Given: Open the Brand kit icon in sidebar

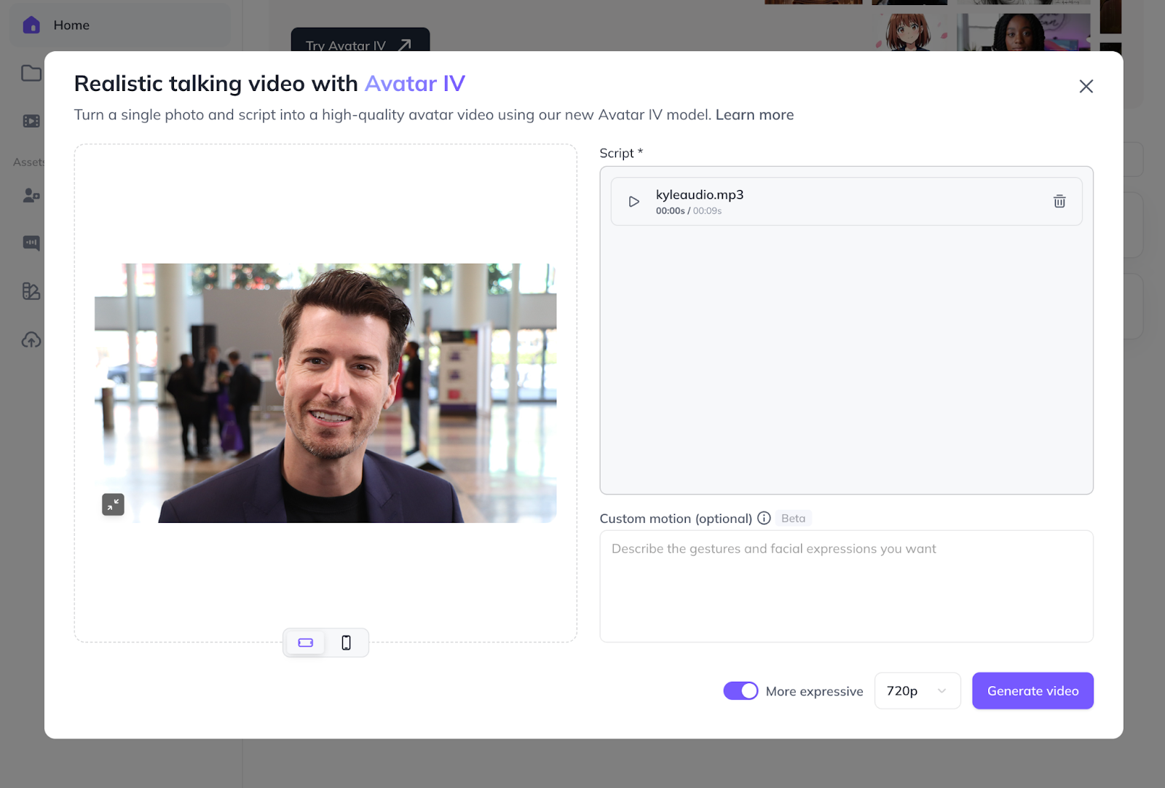Looking at the screenshot, I should point(31,291).
